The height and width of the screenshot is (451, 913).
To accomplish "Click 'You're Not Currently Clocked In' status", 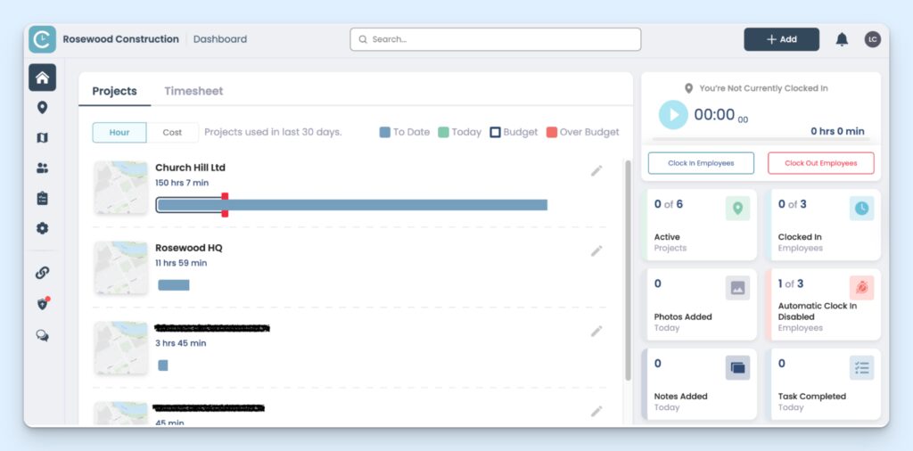I will 763,88.
